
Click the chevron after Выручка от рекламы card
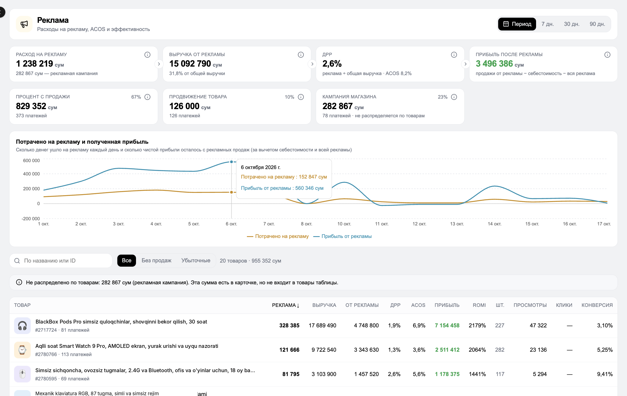click(x=312, y=64)
